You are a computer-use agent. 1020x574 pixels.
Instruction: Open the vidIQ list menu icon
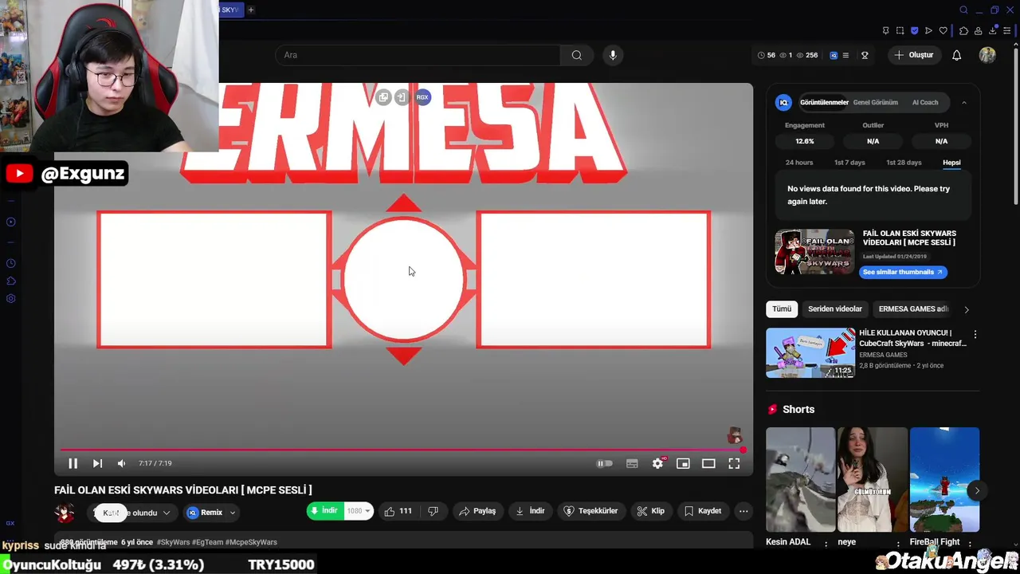tap(845, 55)
